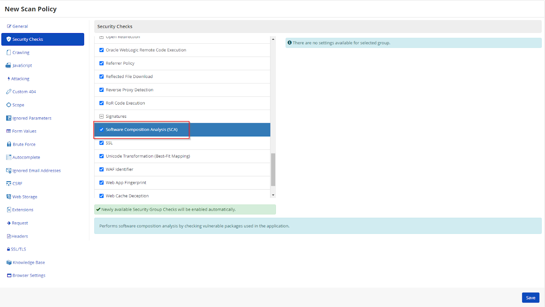Select the WAF Identifier row label

[x=120, y=169]
